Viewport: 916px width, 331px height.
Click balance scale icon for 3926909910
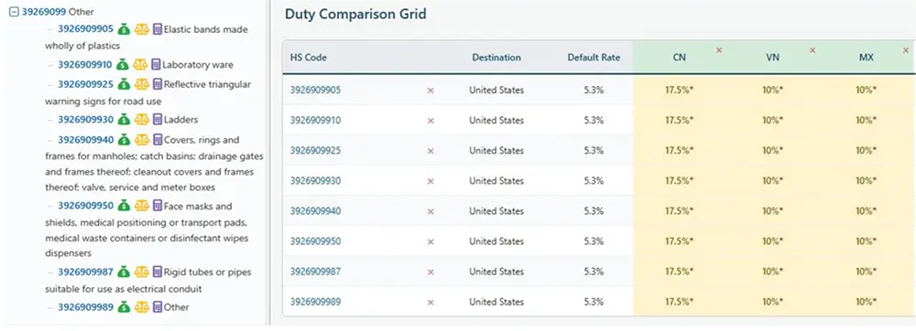click(x=140, y=65)
